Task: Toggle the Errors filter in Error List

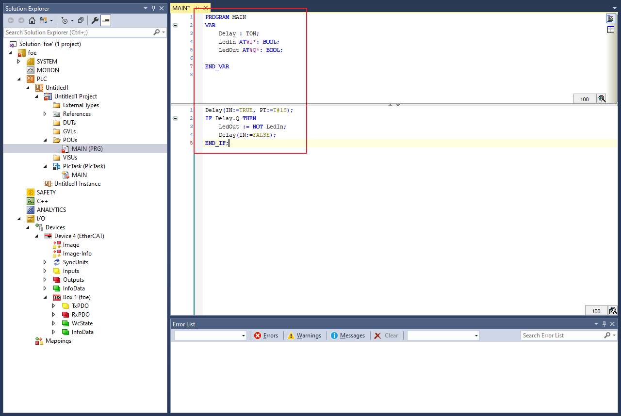Action: pyautogui.click(x=266, y=336)
